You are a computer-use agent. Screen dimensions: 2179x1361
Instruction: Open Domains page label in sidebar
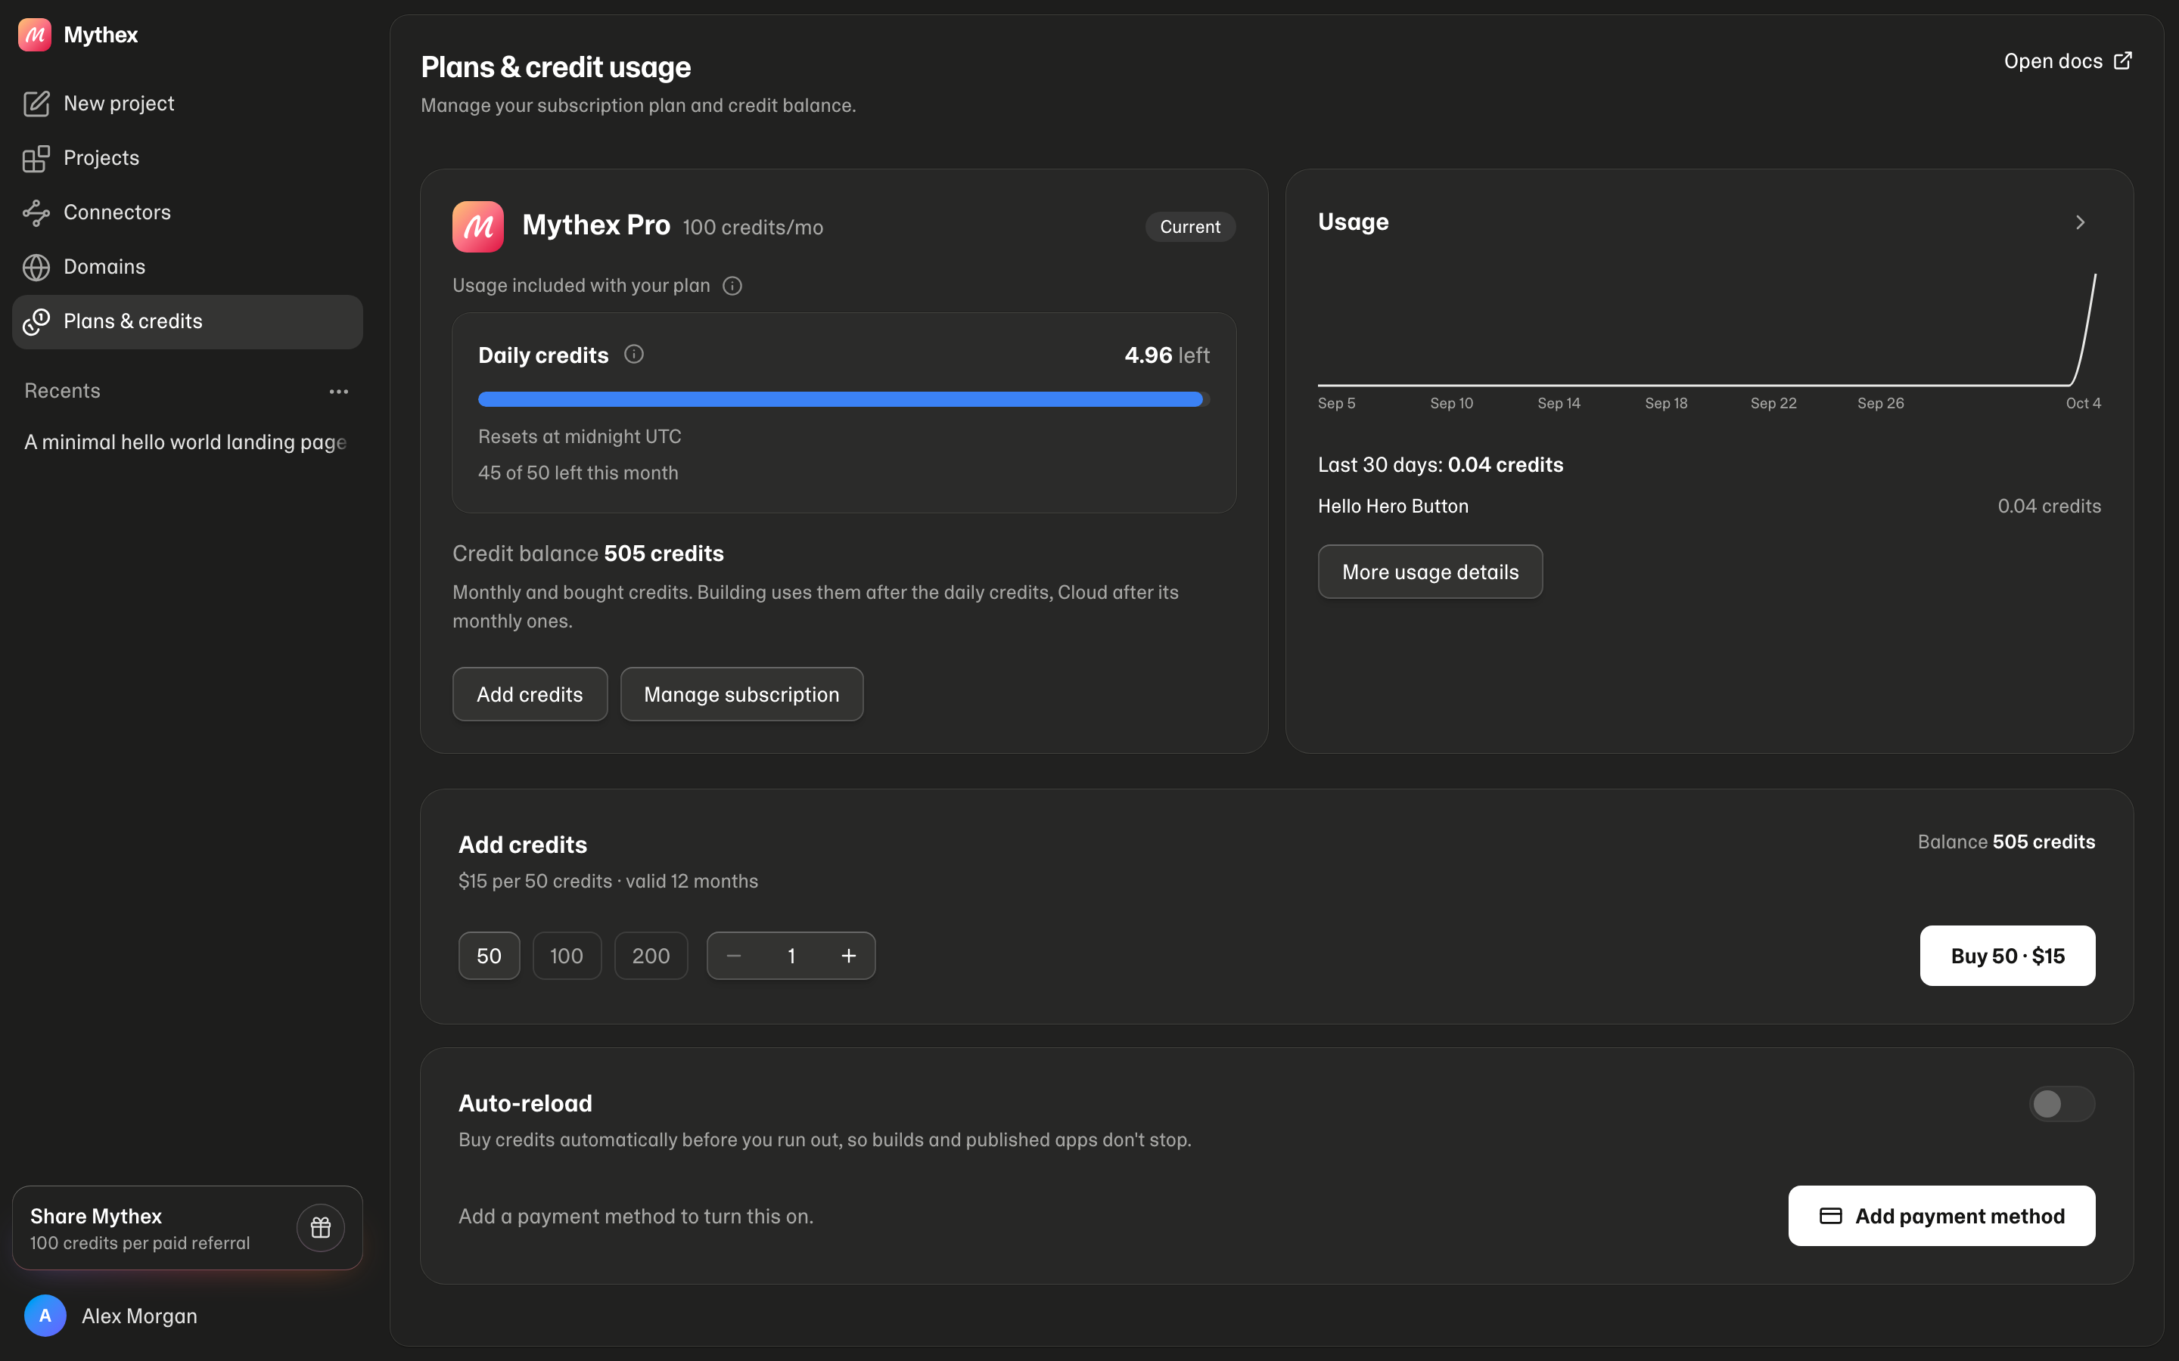coord(104,268)
